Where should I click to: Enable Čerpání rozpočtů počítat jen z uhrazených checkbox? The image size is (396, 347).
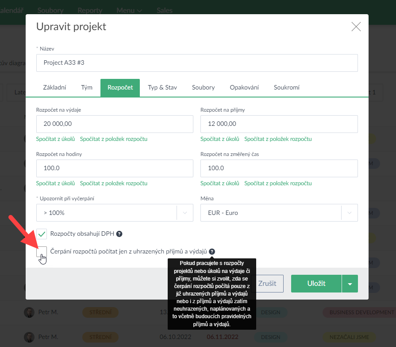42,252
